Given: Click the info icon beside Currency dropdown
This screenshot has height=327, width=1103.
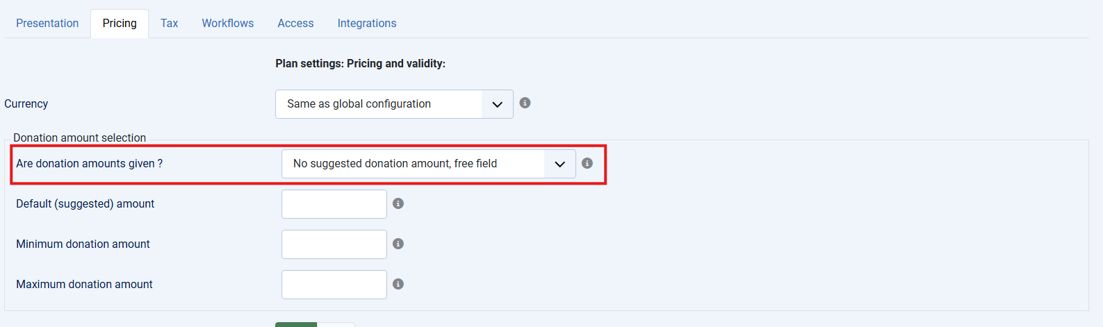Looking at the screenshot, I should 525,103.
